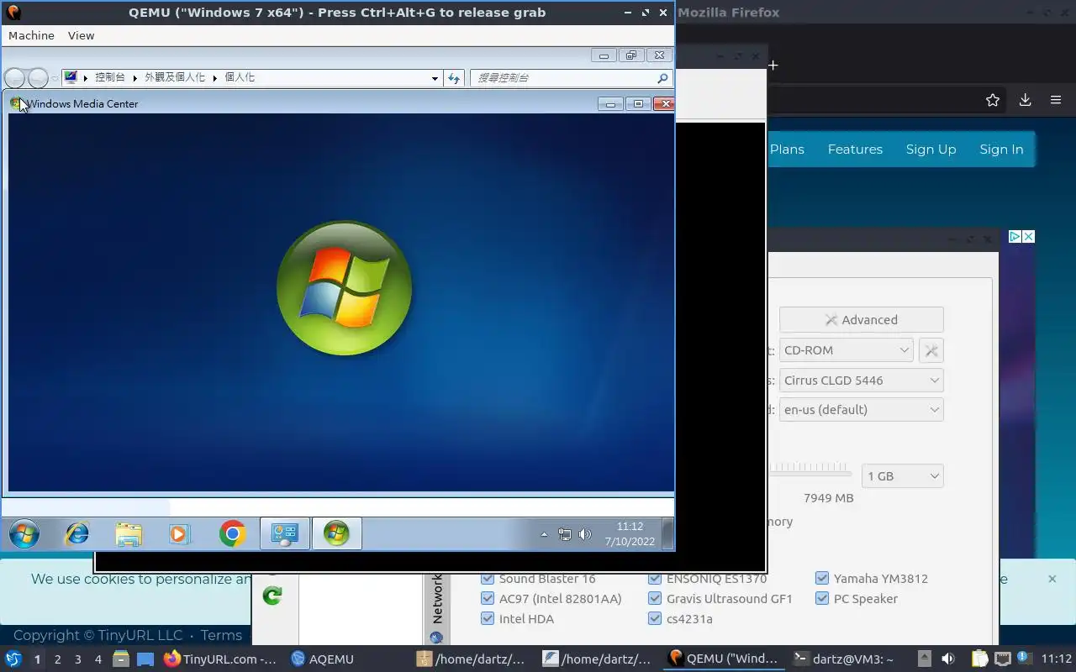The height and width of the screenshot is (672, 1076).
Task: Open the Firefox hamburger menu
Action: pos(1056,100)
